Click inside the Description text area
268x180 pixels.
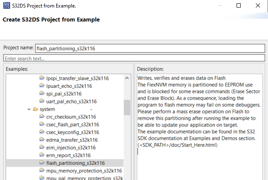point(200,127)
